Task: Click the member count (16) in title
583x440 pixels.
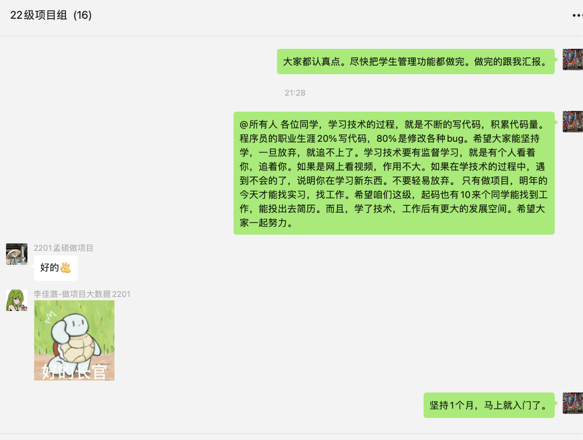Action: [x=83, y=15]
